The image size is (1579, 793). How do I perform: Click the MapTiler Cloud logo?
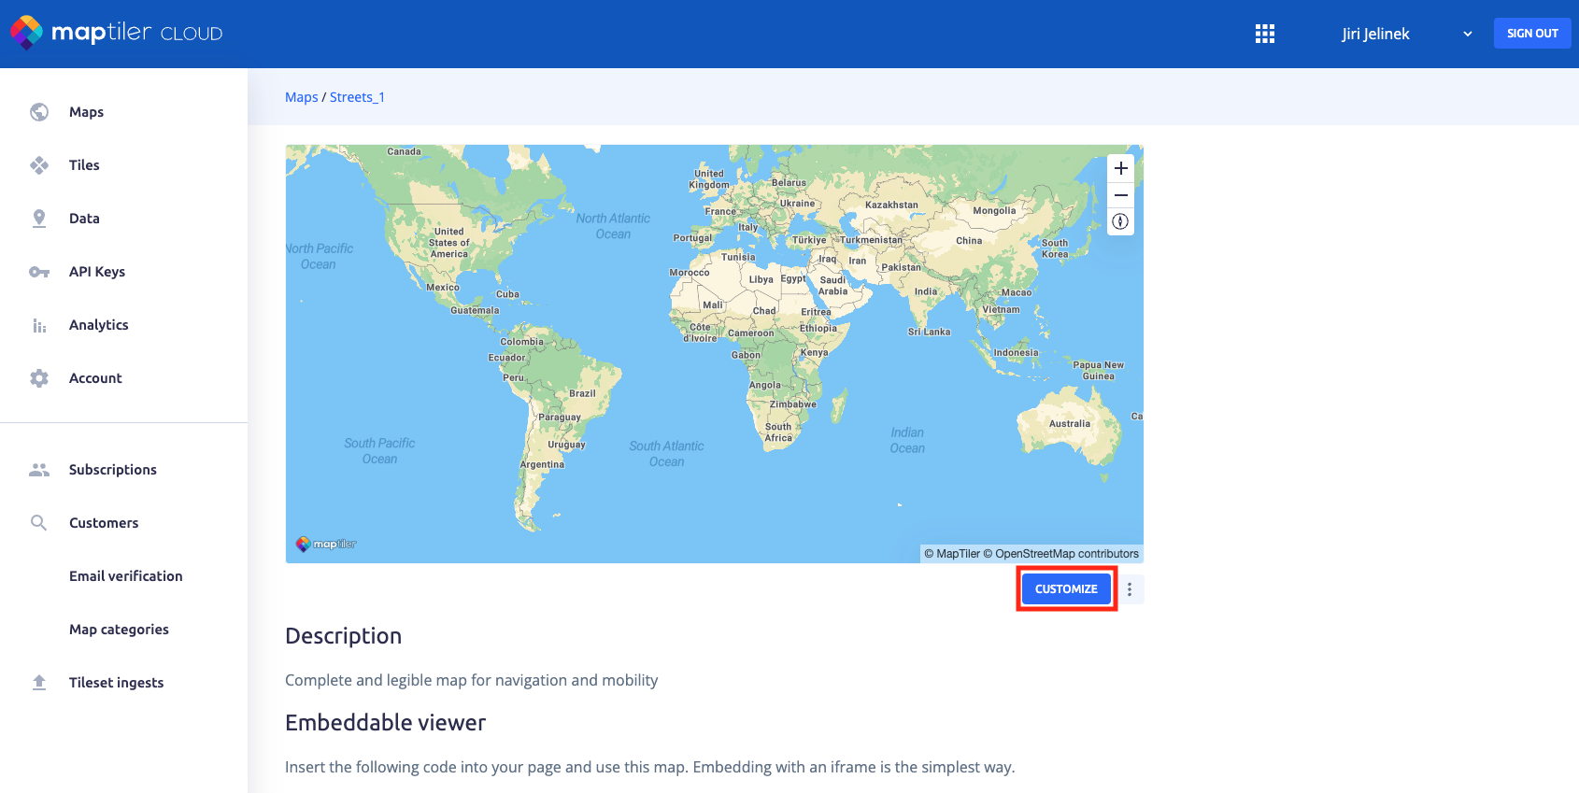pos(117,33)
